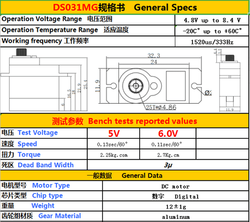Screen dimensions: 250x222
Task: Select the 'Test Voltage' label cell
Action: tap(44, 133)
